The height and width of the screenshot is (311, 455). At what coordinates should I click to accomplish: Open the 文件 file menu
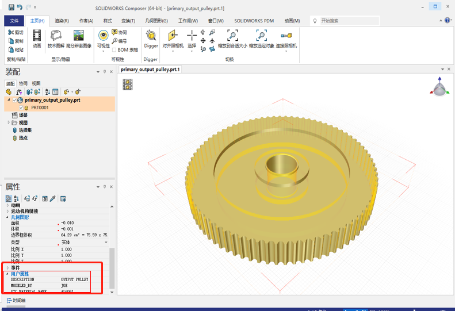coord(14,21)
